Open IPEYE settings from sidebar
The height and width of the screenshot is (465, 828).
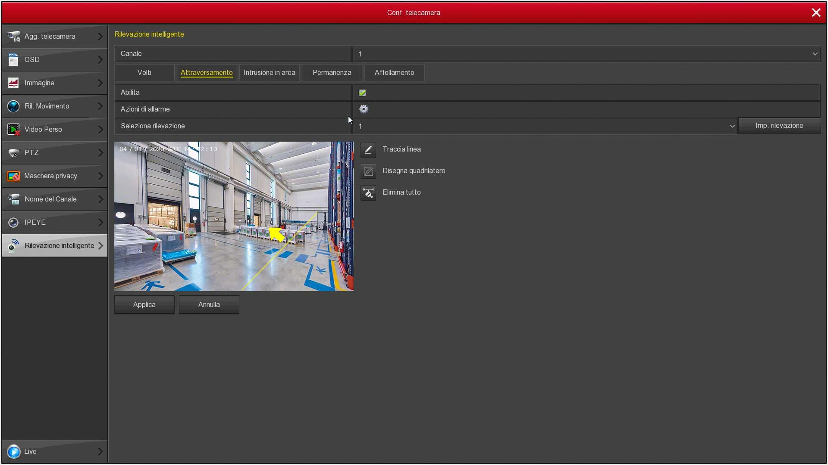[54, 223]
